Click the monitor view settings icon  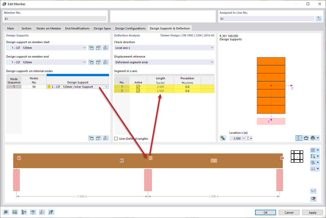33,212
